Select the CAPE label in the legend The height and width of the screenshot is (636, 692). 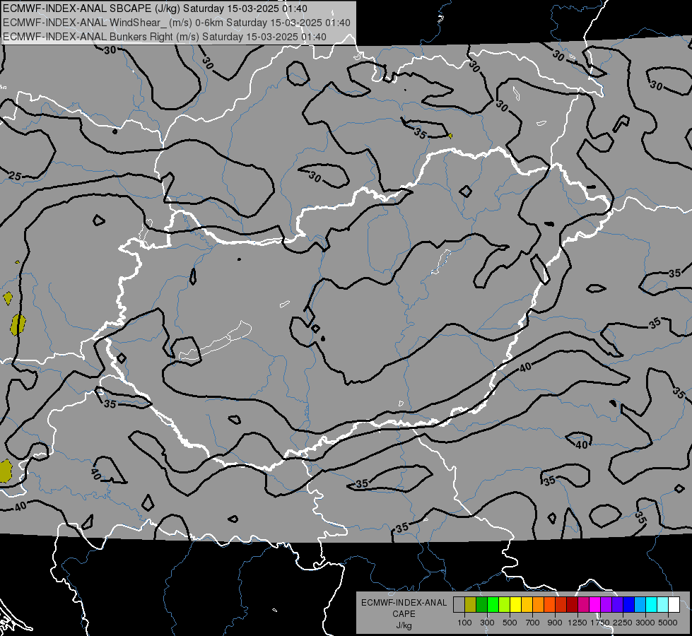tap(404, 614)
